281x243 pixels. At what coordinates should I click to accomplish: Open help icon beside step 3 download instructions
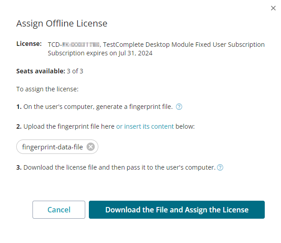pos(220,167)
